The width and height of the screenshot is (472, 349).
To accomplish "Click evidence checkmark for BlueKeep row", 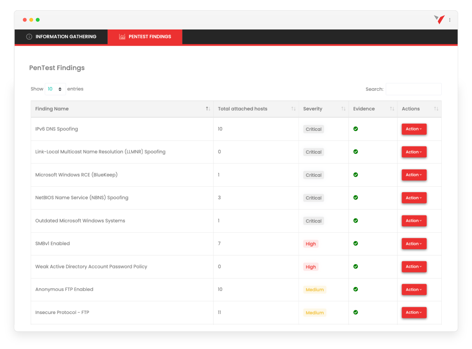I will pyautogui.click(x=356, y=175).
